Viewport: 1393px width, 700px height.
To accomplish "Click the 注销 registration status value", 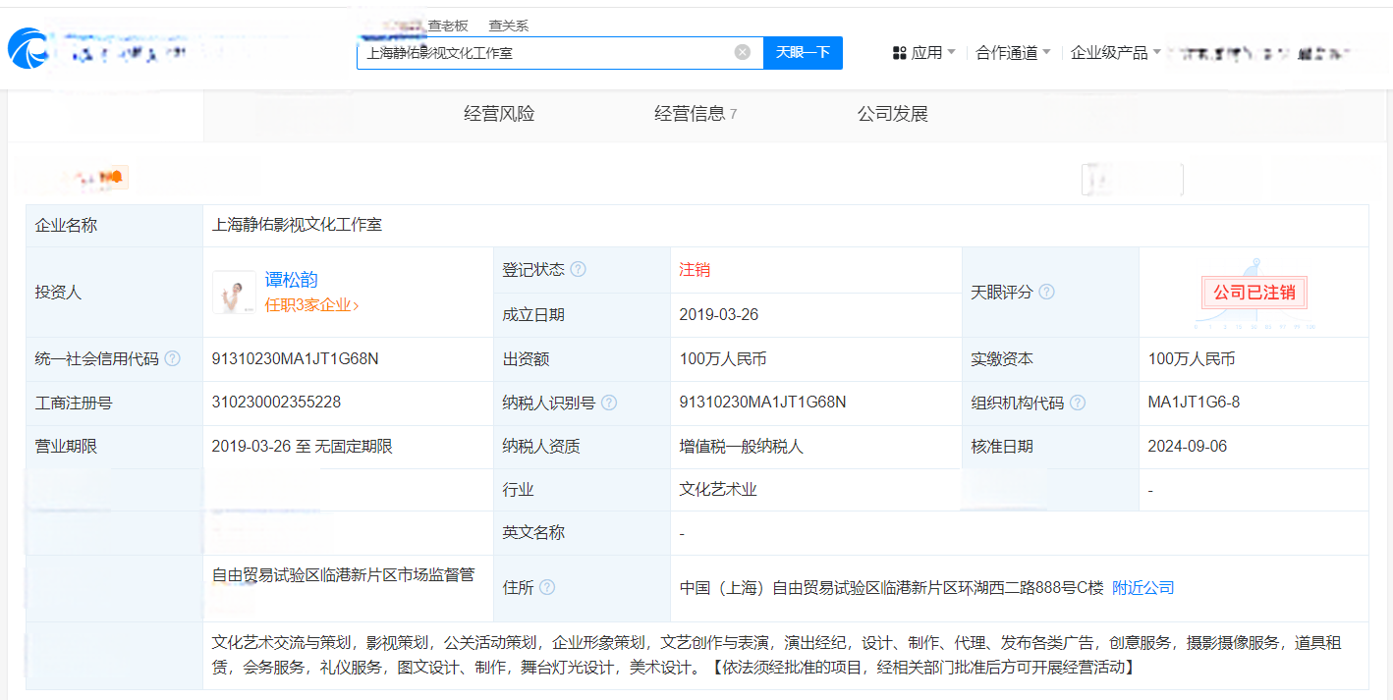I will pos(695,269).
